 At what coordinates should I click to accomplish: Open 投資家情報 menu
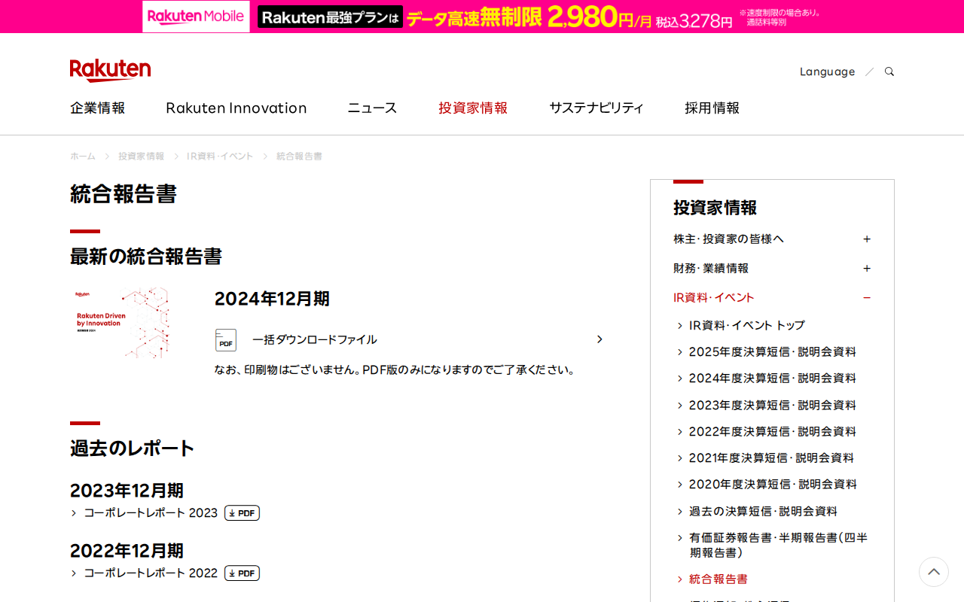coord(473,108)
